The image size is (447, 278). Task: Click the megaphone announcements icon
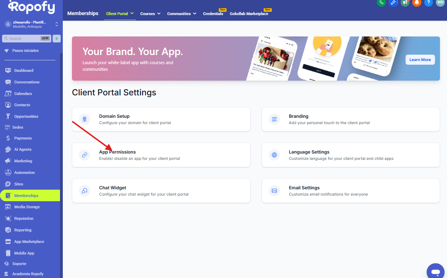coord(405,2)
